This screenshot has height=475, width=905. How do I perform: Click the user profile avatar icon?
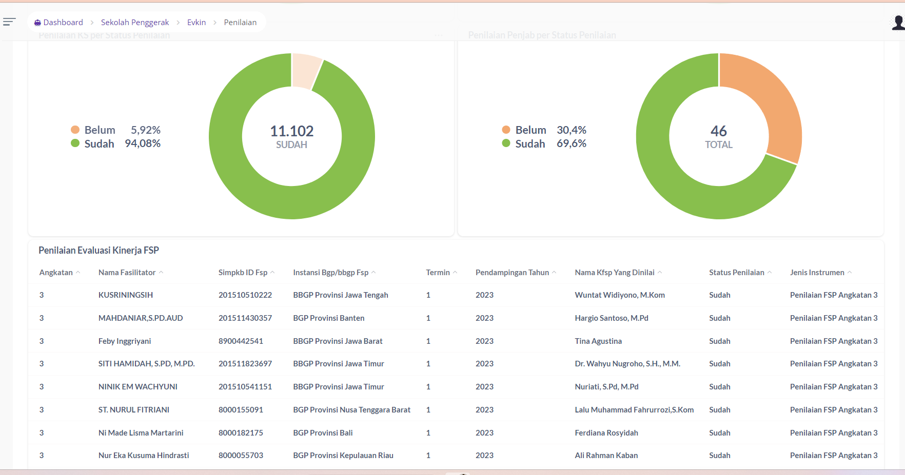coord(898,23)
